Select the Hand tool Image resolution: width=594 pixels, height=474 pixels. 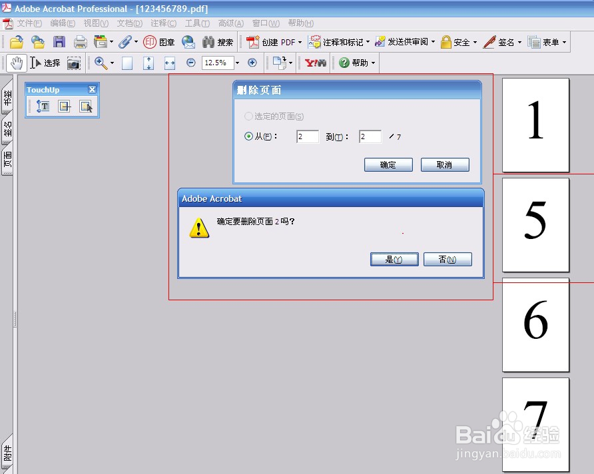[17, 63]
